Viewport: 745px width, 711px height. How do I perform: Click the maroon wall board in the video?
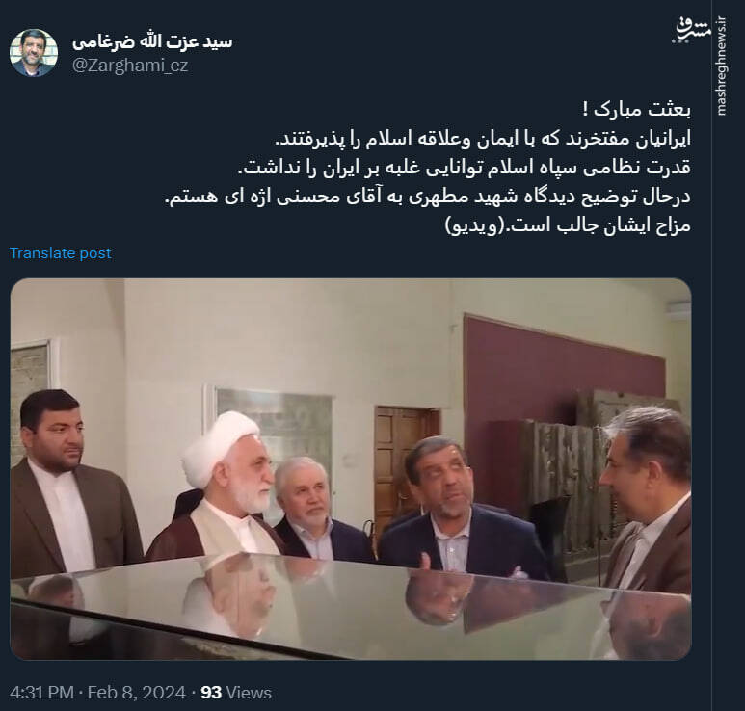pos(563,373)
